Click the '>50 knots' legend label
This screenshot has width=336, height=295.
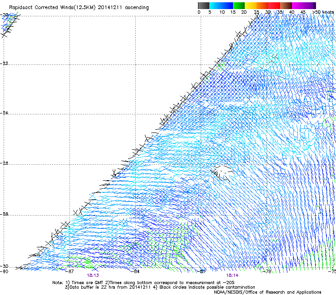click(323, 12)
